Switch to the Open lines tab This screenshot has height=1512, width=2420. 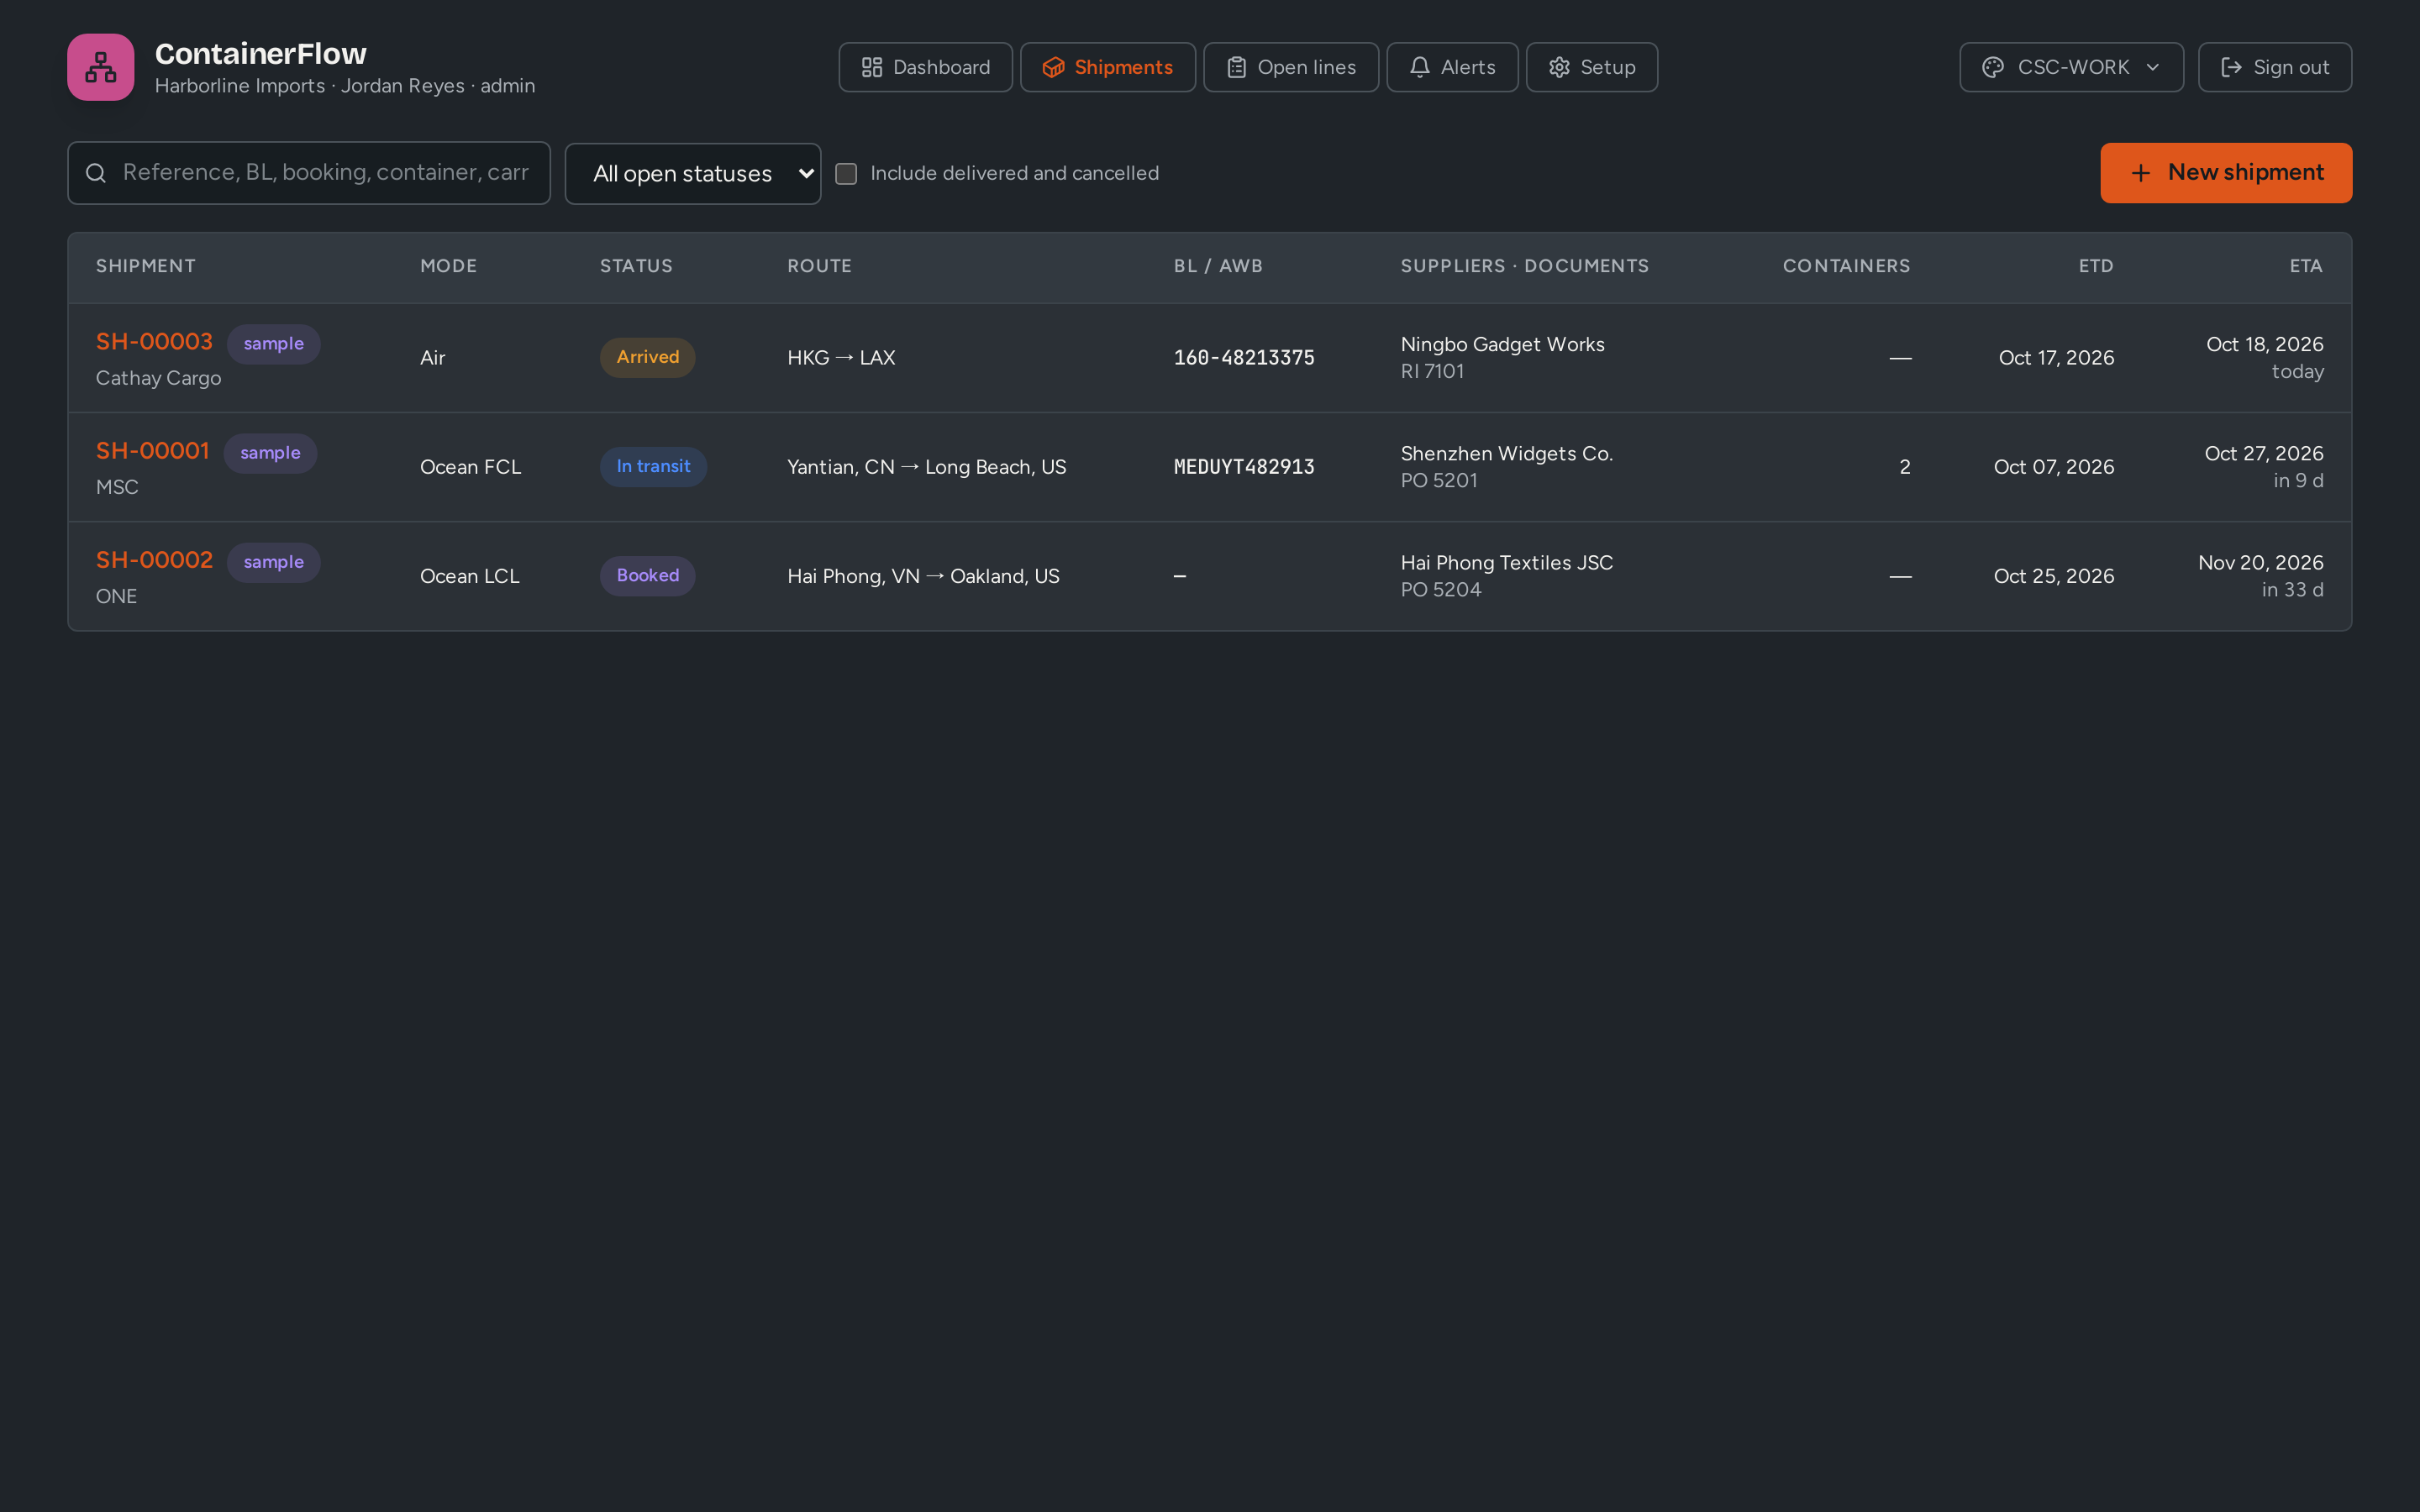[1290, 67]
